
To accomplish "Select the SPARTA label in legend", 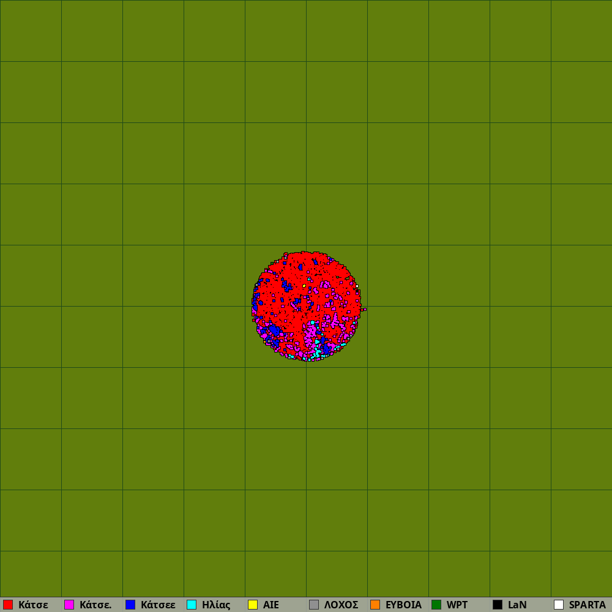I will pos(587,605).
